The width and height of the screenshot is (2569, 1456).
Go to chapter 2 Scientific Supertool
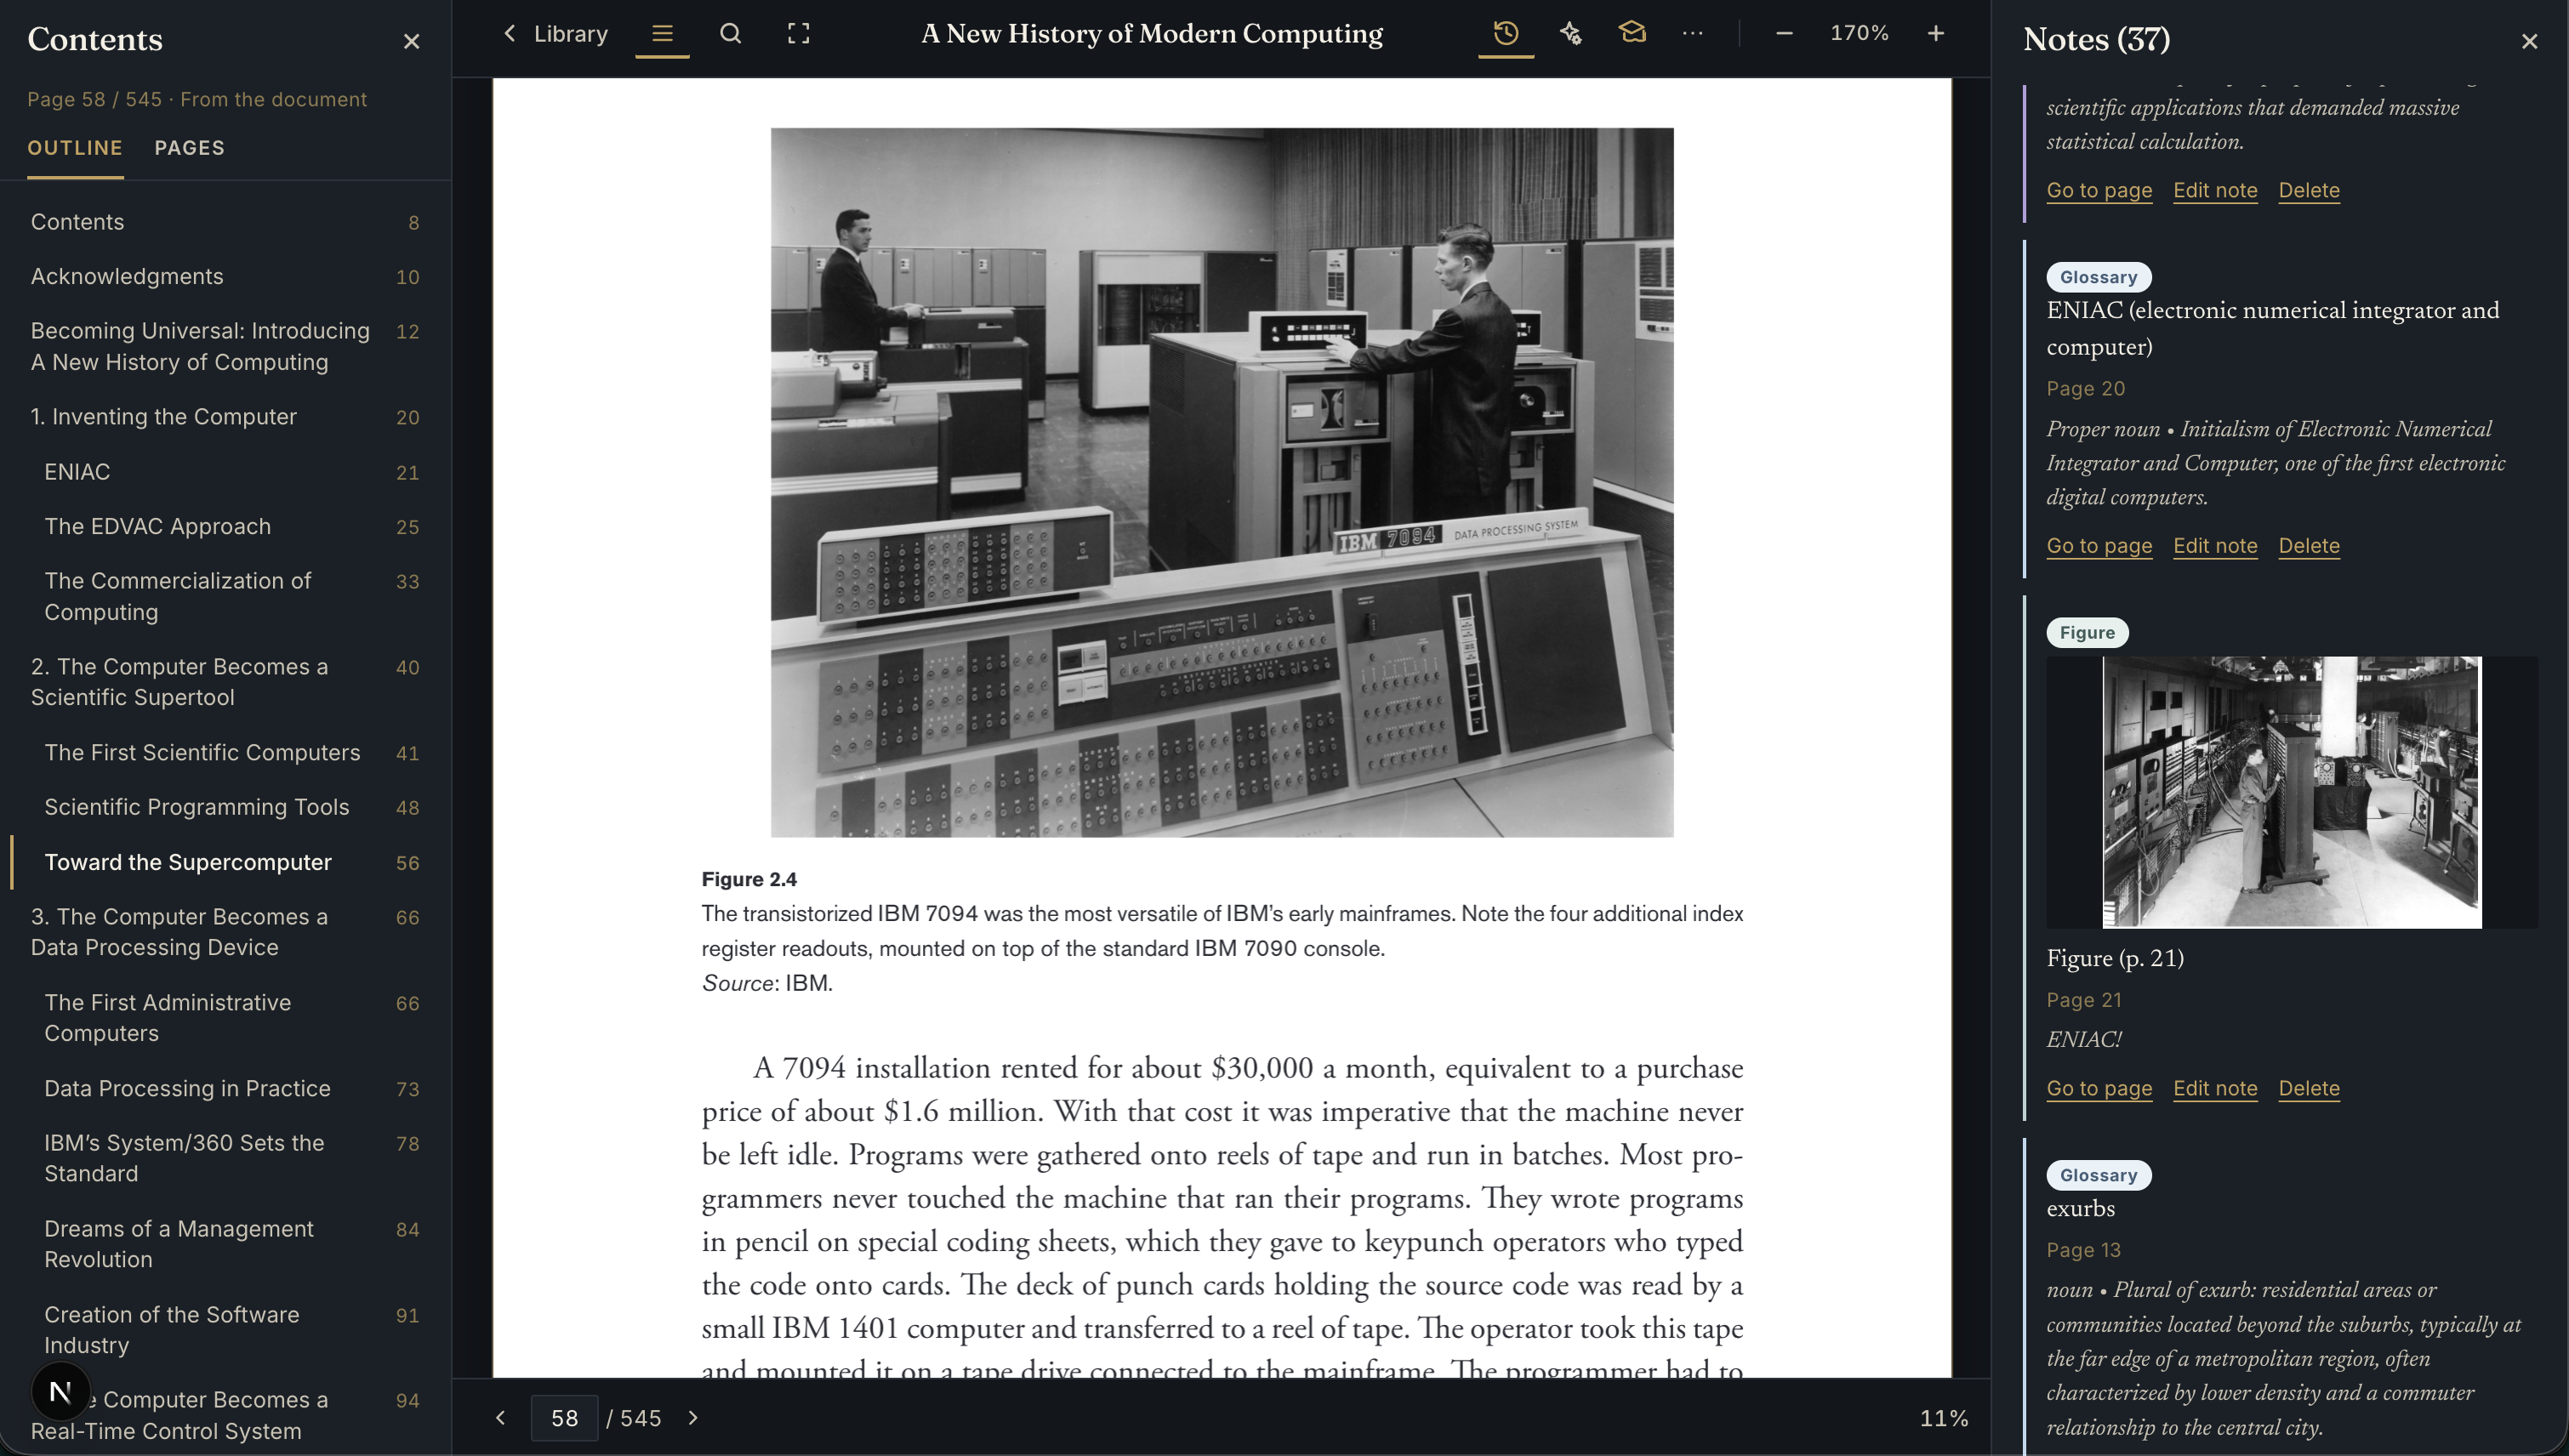(x=225, y=682)
